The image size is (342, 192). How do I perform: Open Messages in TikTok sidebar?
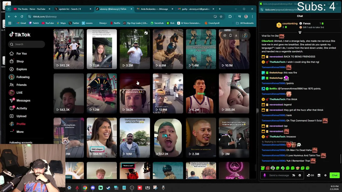click(x=20, y=101)
